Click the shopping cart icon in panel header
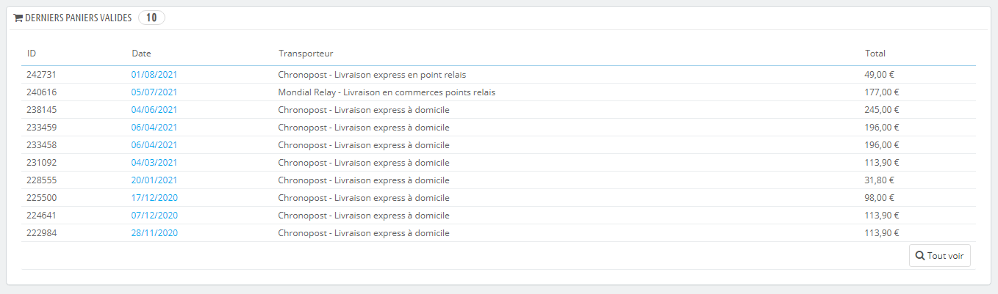 [18, 18]
